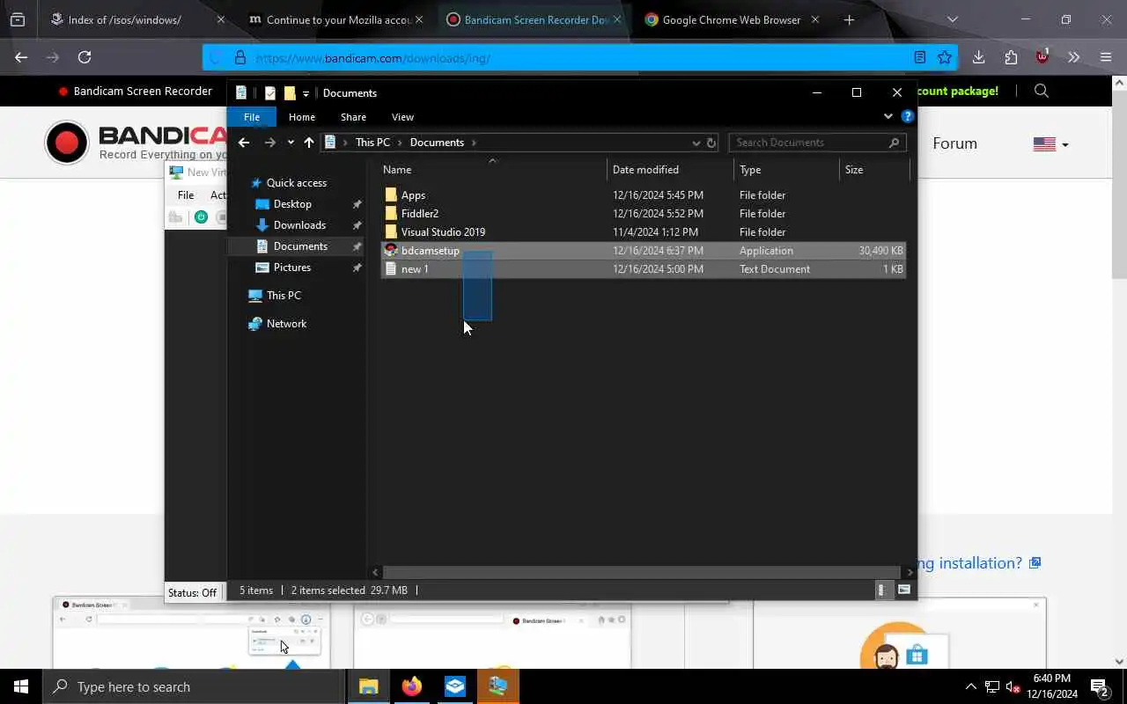Open the File tab in Explorer ribbon

(x=252, y=117)
